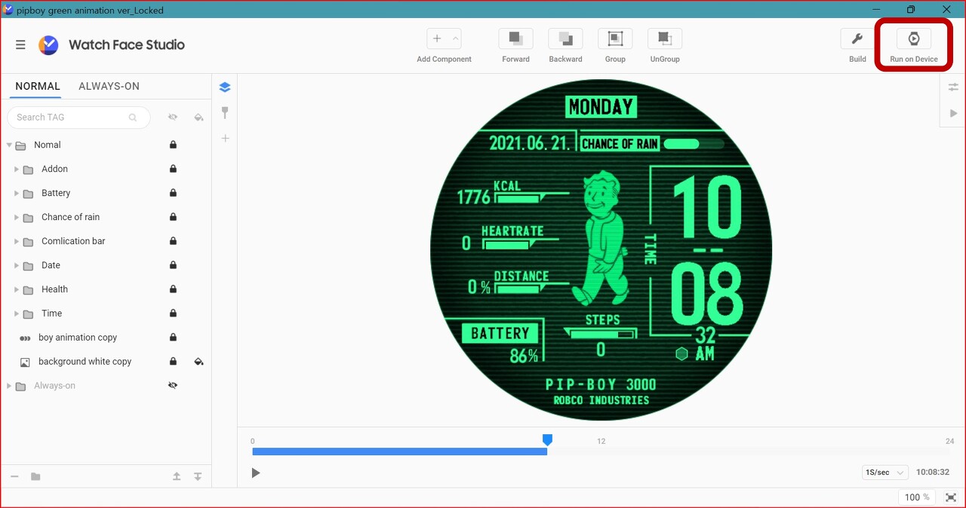Viewport: 966px width, 508px height.
Task: Select the Always-on layer row
Action: click(x=106, y=386)
